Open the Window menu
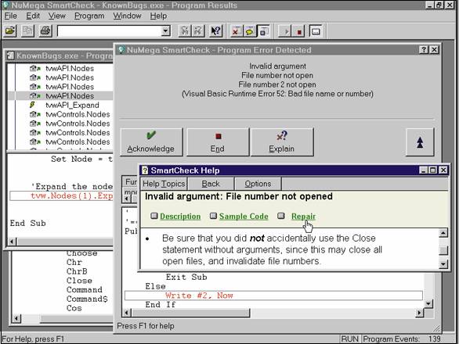Image resolution: width=459 pixels, height=344 pixels. pyautogui.click(x=127, y=16)
